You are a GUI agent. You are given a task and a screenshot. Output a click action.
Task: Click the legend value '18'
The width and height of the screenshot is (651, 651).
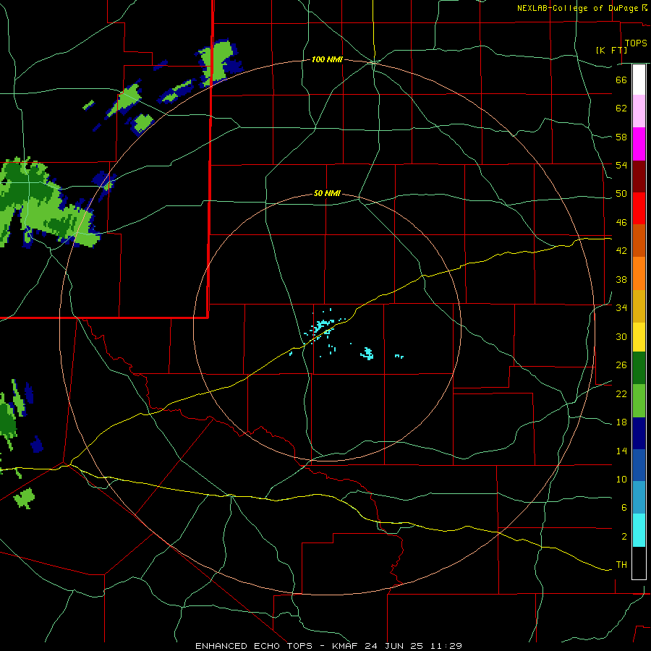(x=621, y=422)
